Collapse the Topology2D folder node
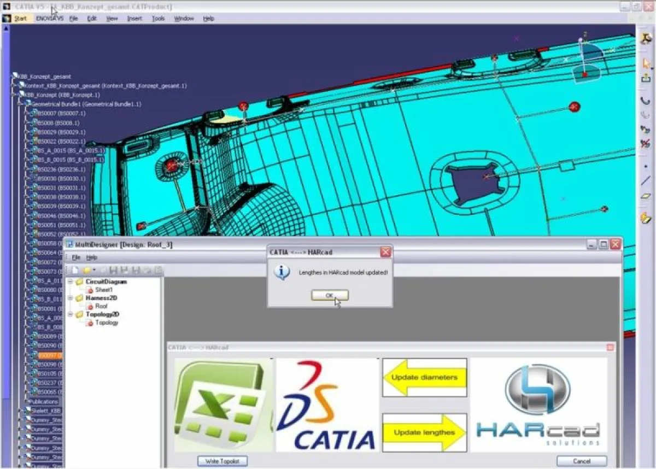Image resolution: width=656 pixels, height=469 pixels. [71, 315]
